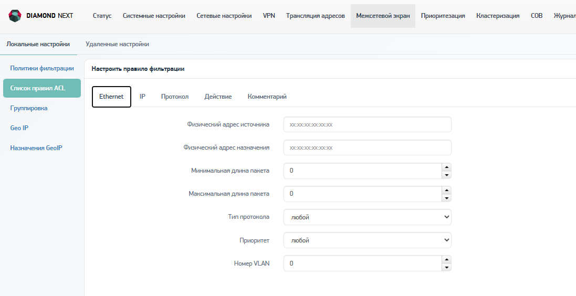Open the СОВ menu
This screenshot has height=296, width=576.
[x=537, y=16]
